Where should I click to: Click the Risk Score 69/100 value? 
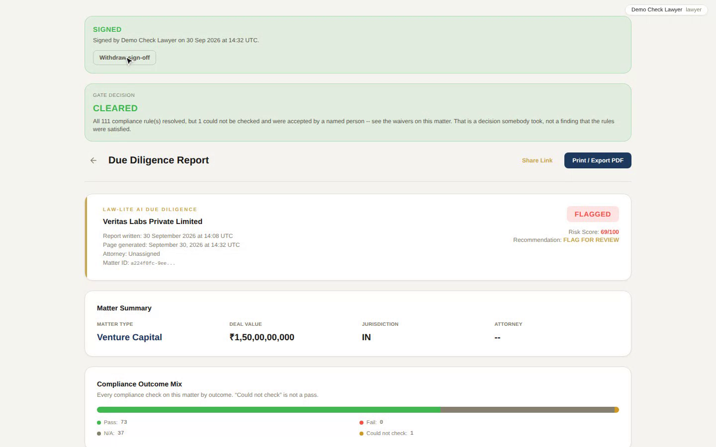point(610,232)
